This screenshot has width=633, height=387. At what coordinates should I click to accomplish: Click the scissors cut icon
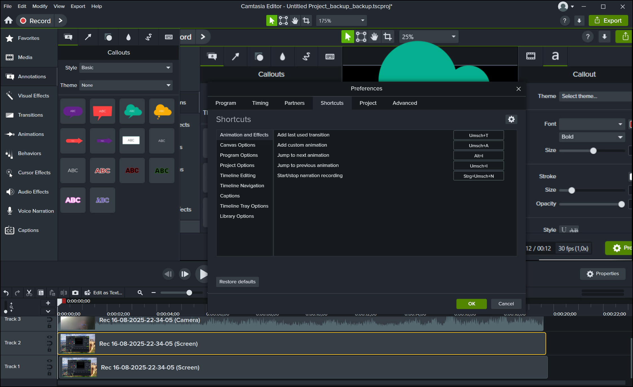[29, 293]
